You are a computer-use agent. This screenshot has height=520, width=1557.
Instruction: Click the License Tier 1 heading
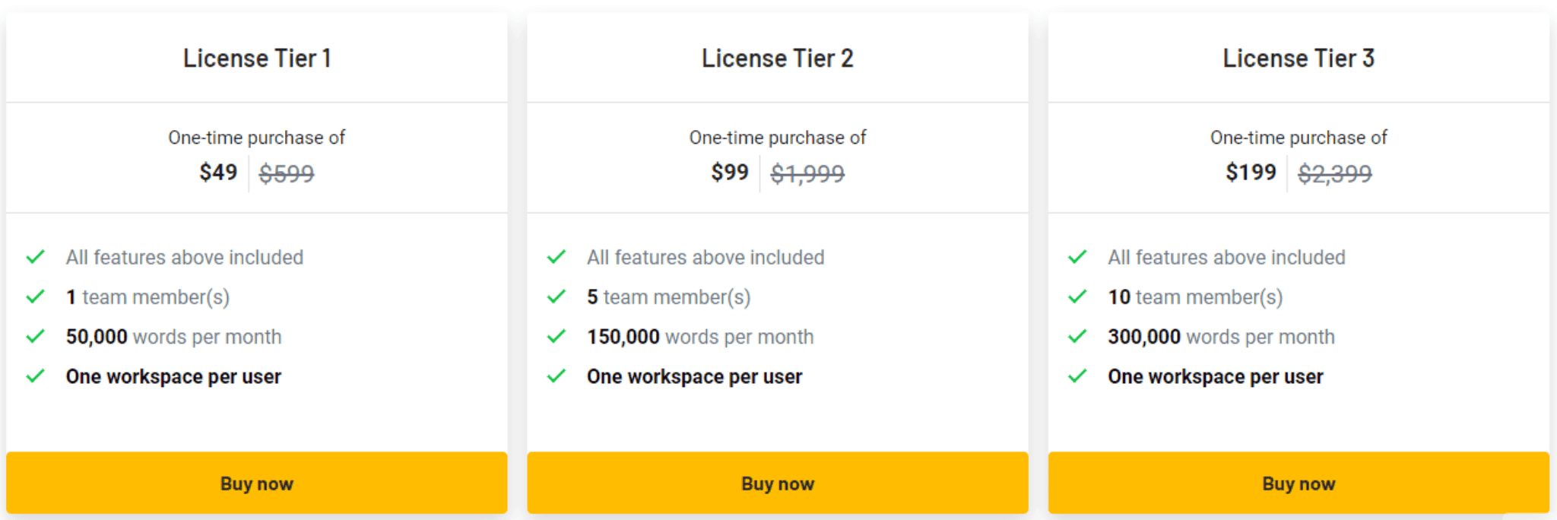257,59
